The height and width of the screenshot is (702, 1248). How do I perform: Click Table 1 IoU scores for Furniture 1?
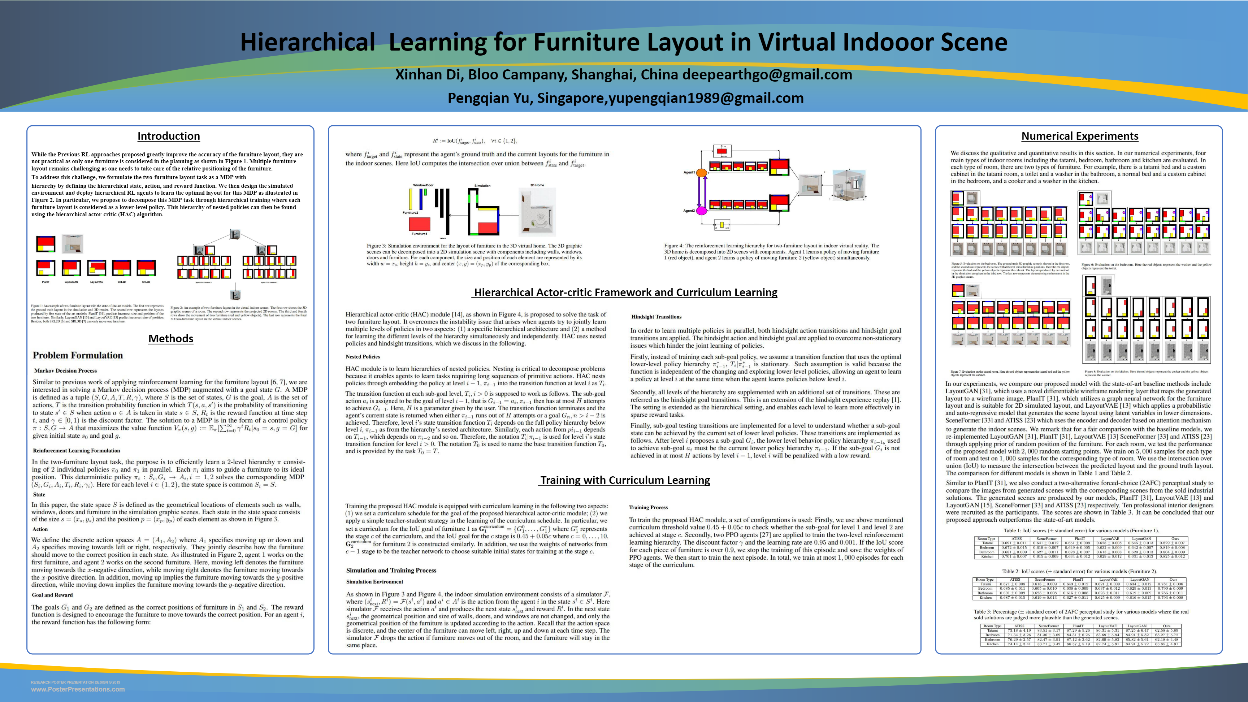pyautogui.click(x=1081, y=547)
